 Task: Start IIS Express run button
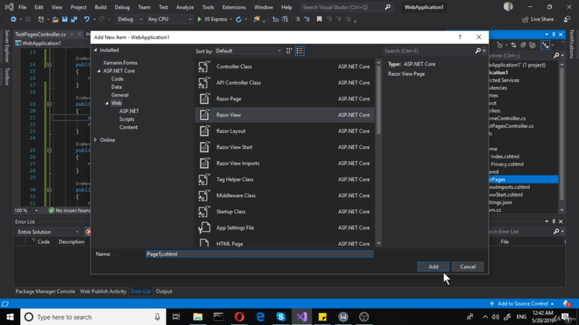tap(212, 19)
